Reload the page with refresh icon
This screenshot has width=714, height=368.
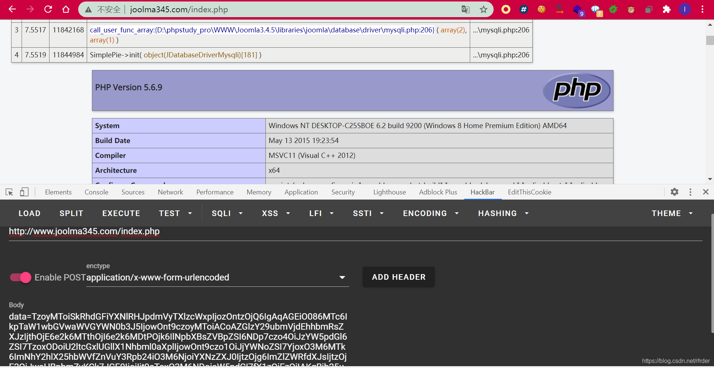48,9
